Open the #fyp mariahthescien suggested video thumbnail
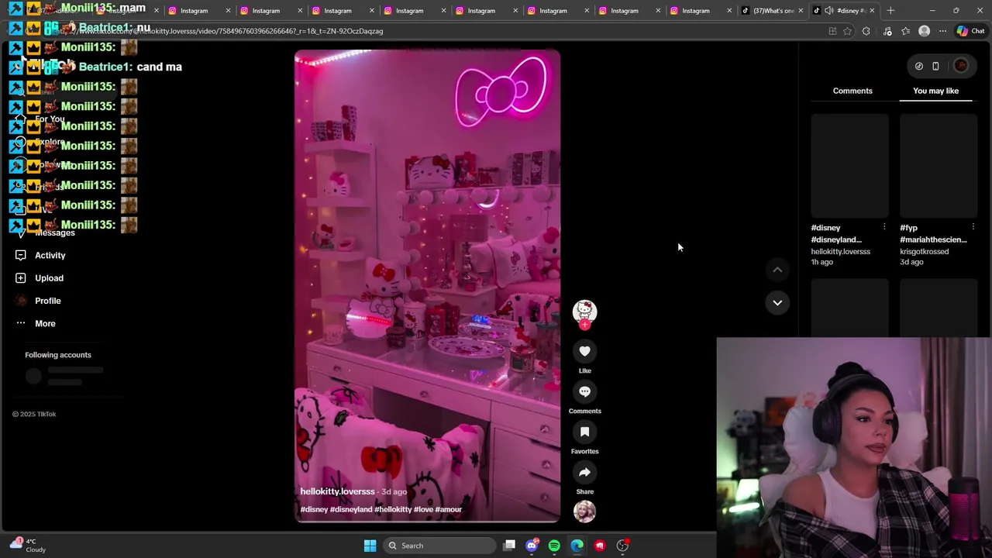This screenshot has height=558, width=992. [x=939, y=166]
